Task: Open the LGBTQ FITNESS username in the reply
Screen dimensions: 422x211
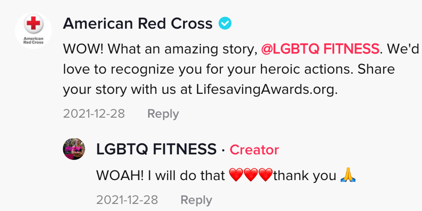Action: click(x=156, y=149)
